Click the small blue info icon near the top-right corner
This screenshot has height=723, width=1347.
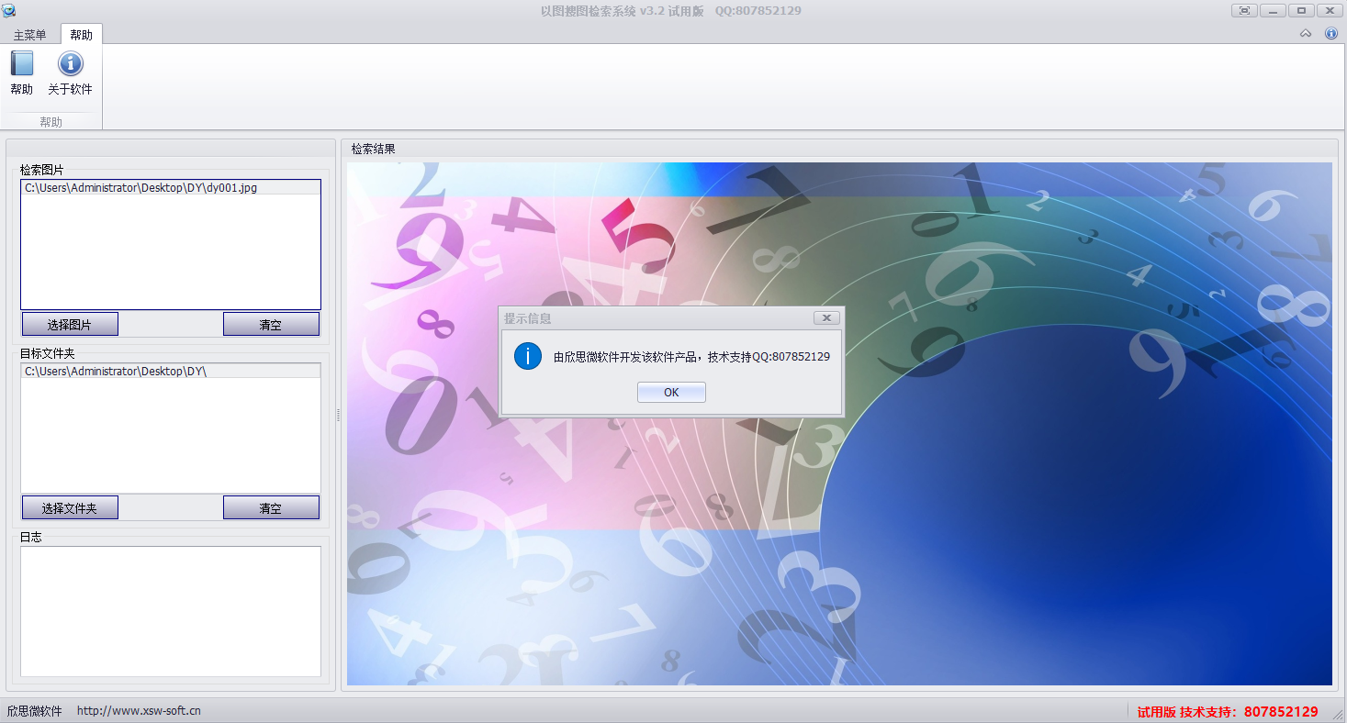[x=1331, y=34]
